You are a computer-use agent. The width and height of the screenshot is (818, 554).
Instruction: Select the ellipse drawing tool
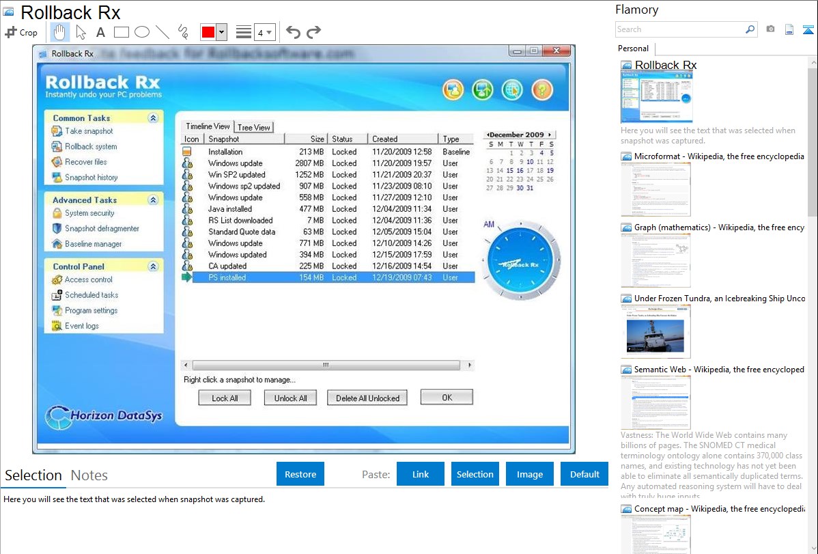point(142,32)
